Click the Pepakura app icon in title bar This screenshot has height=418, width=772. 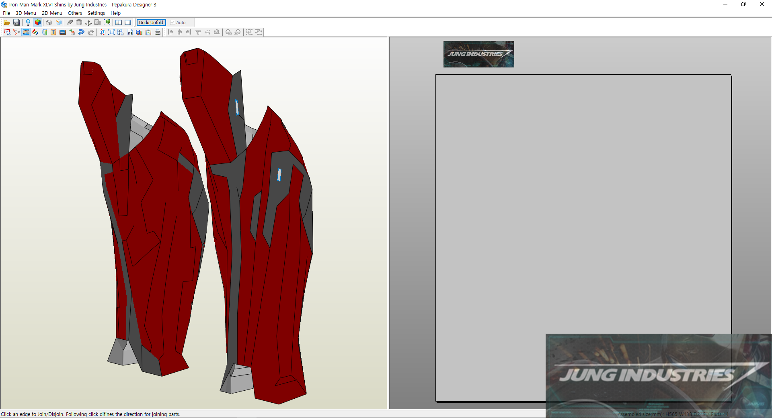[x=4, y=4]
